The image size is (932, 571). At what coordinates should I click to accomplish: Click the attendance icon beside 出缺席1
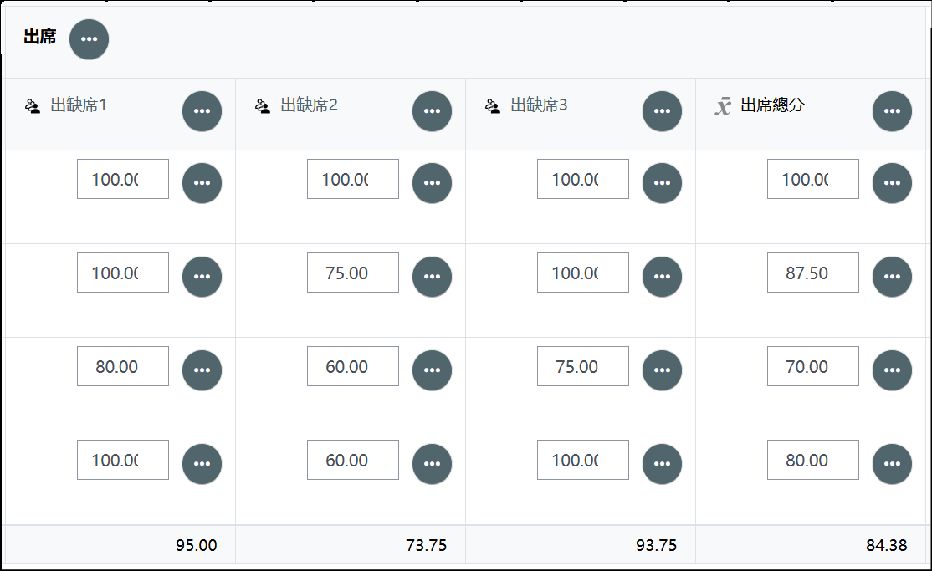click(x=33, y=106)
